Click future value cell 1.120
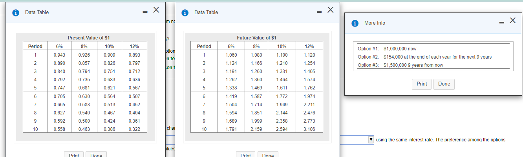 [309, 55]
